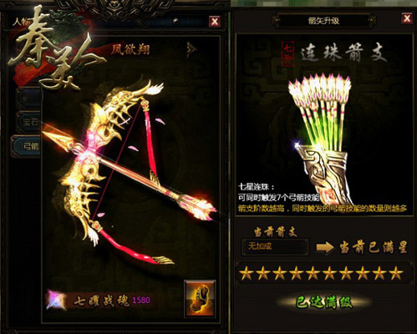Viewport: 417px width, 334px height.
Task: Click the 无加成 current arrow field
Action: click(275, 246)
